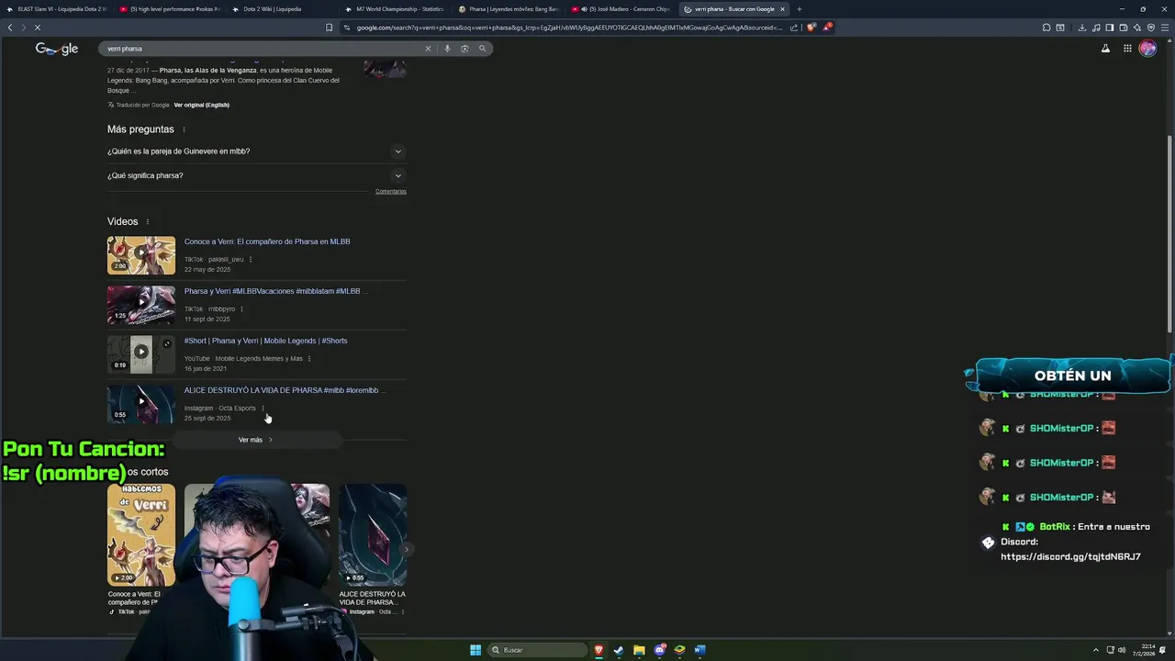The image size is (1175, 661).
Task: Open options beside Videos heading
Action: pos(147,222)
